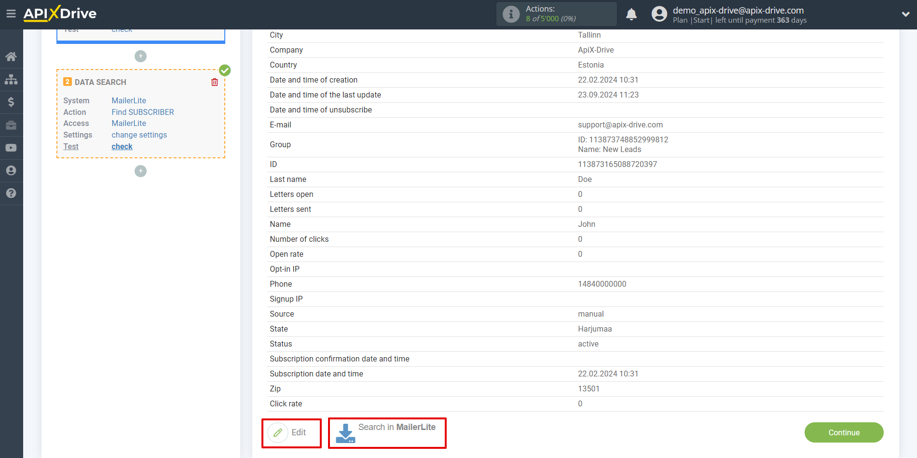Open the hamburger menu
917x458 pixels.
click(11, 14)
